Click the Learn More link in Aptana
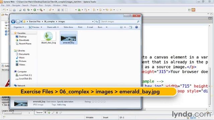214x120 pixels. [x=8, y=111]
